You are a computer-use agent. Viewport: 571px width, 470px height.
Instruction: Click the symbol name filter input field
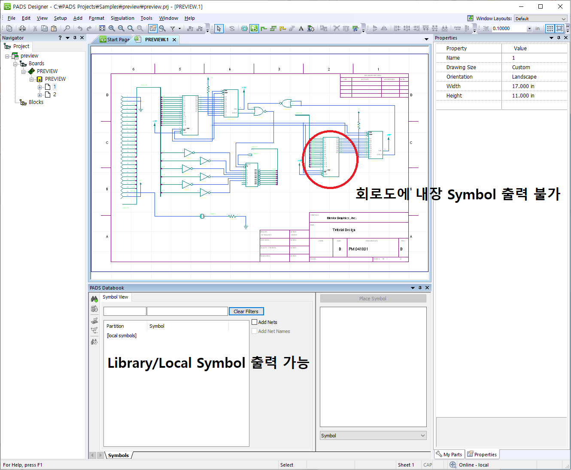187,311
